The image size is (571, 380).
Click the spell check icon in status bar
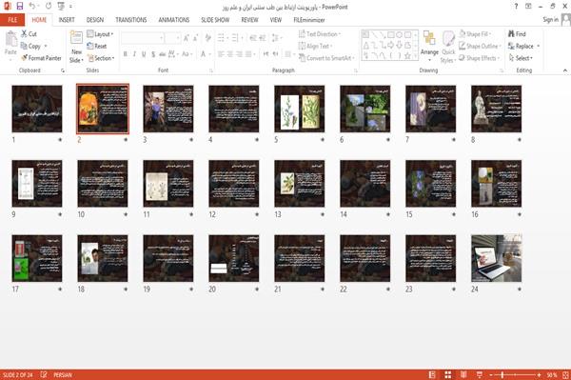(x=44, y=374)
